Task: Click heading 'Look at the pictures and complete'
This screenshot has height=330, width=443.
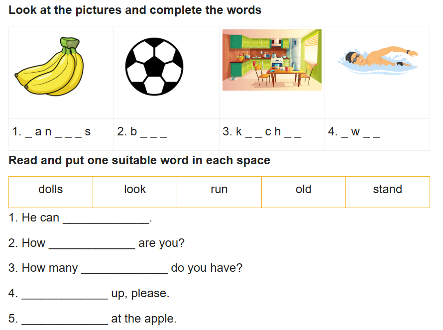Action: [x=135, y=10]
